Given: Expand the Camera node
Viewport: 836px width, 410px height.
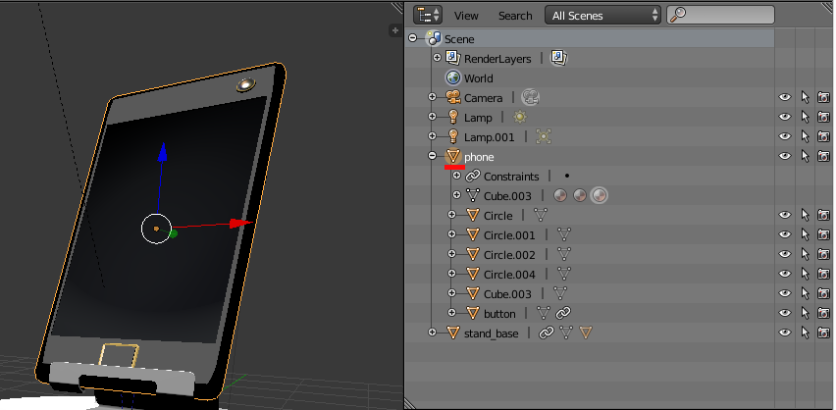Looking at the screenshot, I should pyautogui.click(x=433, y=97).
